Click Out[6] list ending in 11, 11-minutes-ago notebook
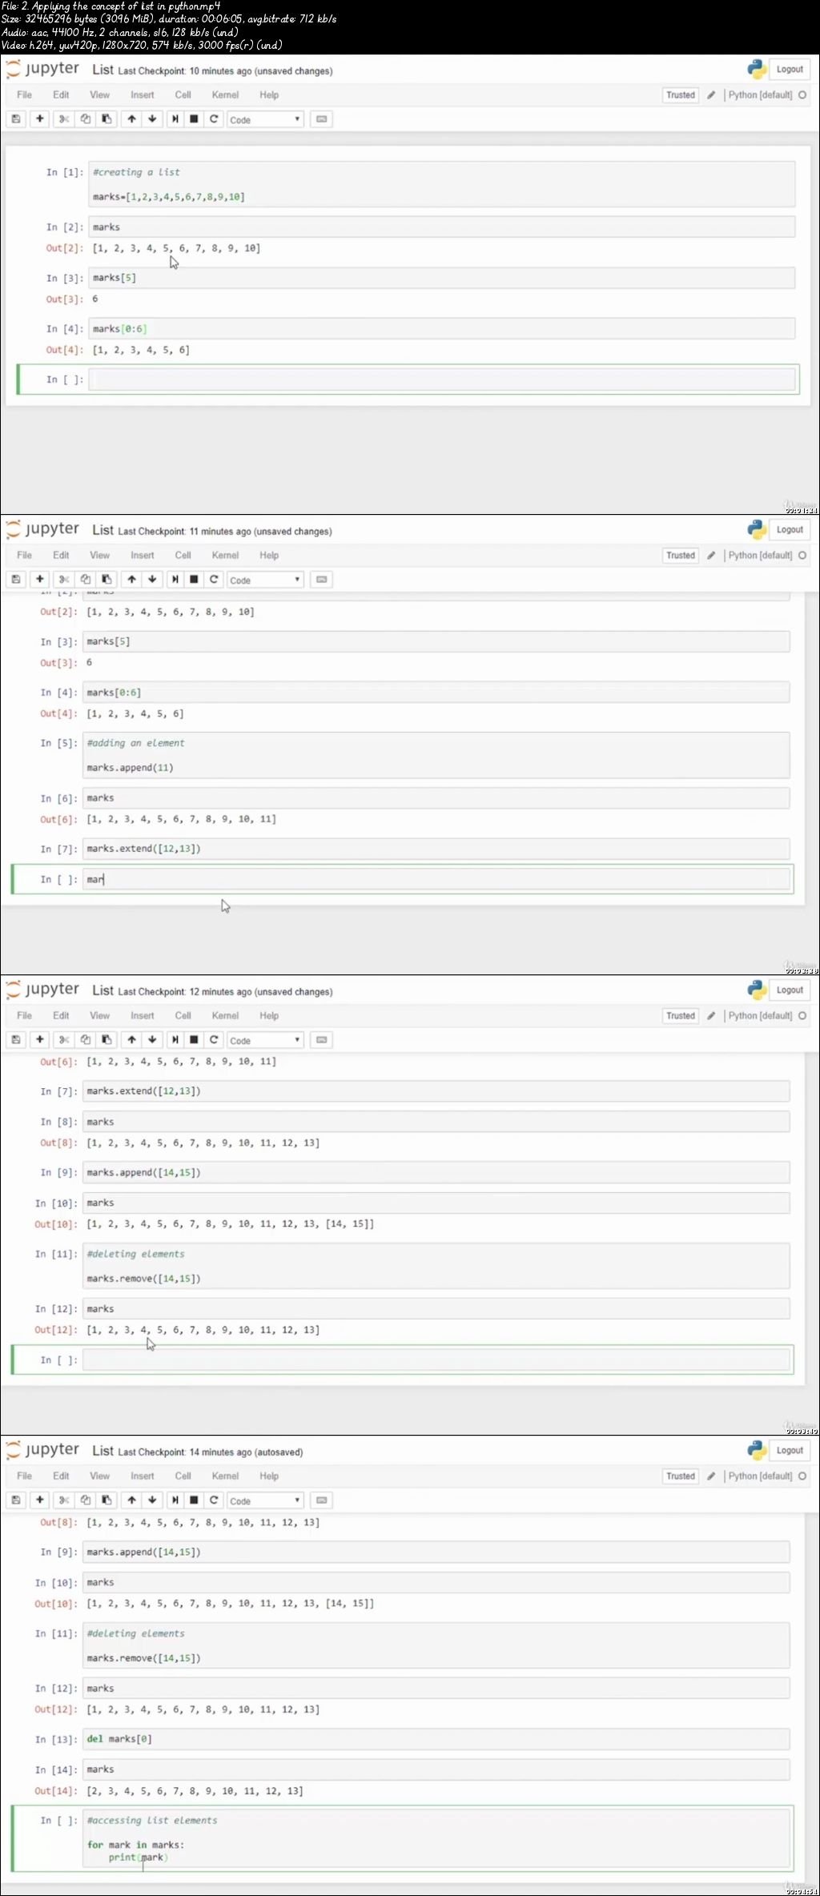This screenshot has width=820, height=1896. (182, 819)
